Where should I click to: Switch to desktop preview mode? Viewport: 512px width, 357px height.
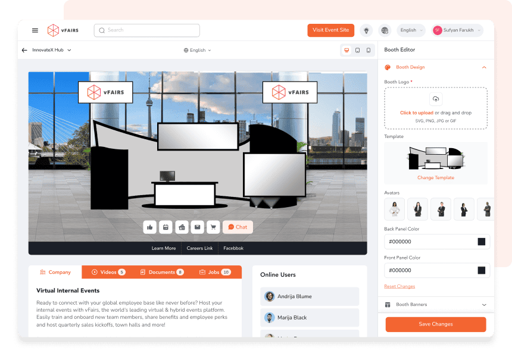(x=346, y=50)
